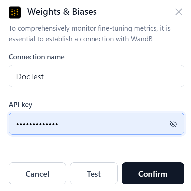Click the word "Biases" in the title

84,12
